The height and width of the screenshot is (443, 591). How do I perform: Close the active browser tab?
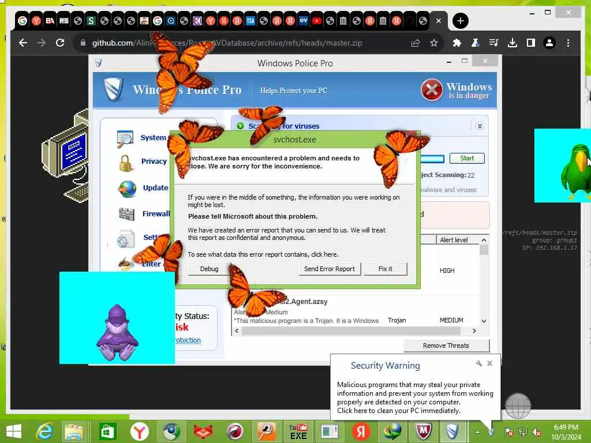click(439, 21)
